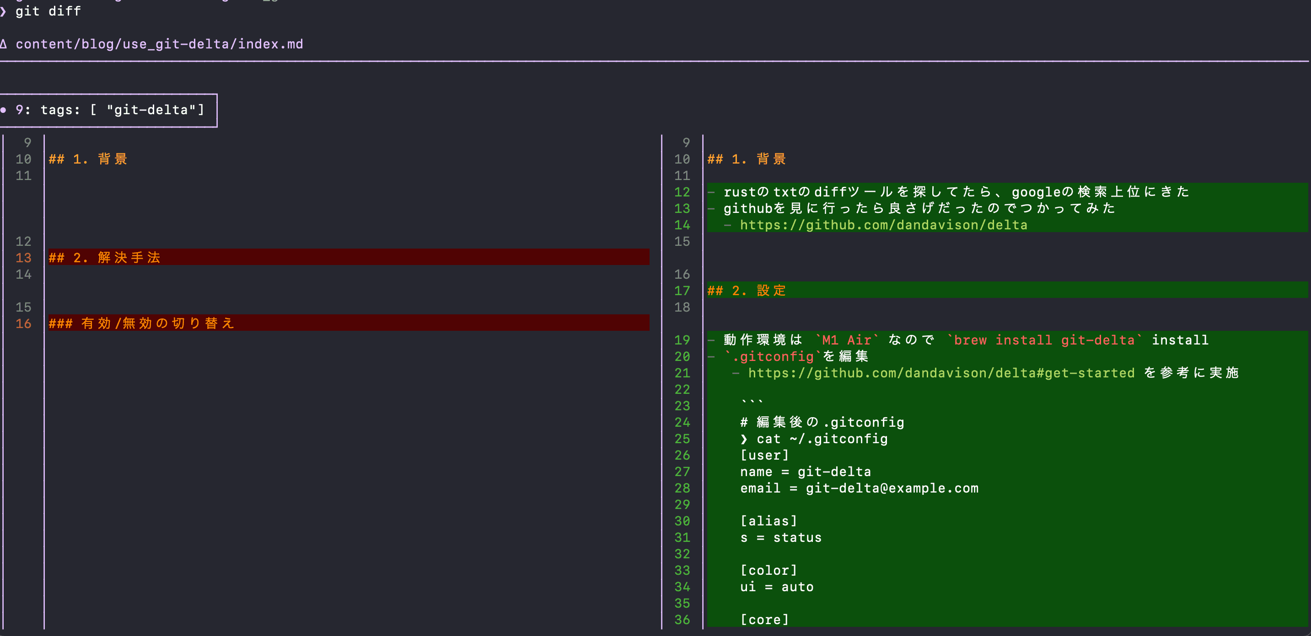
Task: Click the [color] section line
Action: tap(768, 570)
